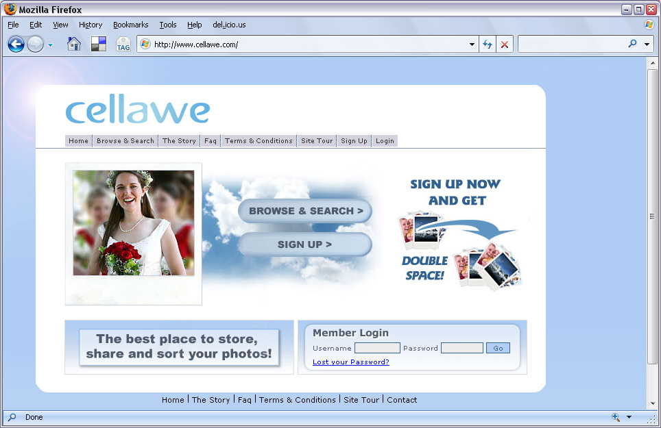The width and height of the screenshot is (661, 428).
Task: Open del.icio.us bookmarks checkered icon
Action: pos(99,44)
